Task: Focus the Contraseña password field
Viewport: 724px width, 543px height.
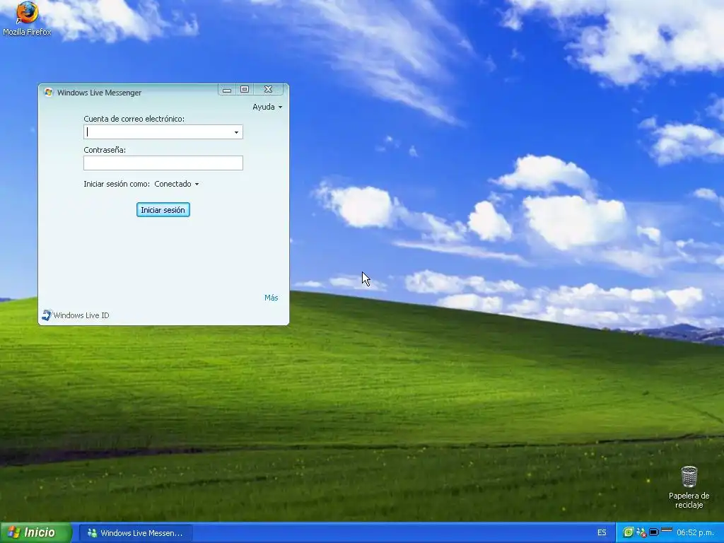Action: (x=163, y=163)
